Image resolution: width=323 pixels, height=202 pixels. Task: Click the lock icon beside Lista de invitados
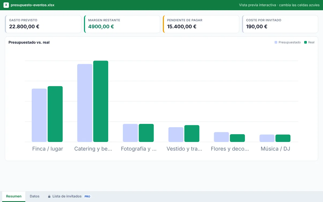(49, 196)
